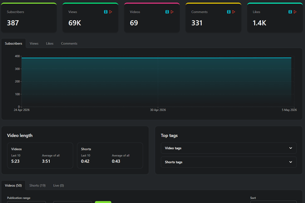Switch to the Comments chart tab
305x203 pixels.
point(69,43)
